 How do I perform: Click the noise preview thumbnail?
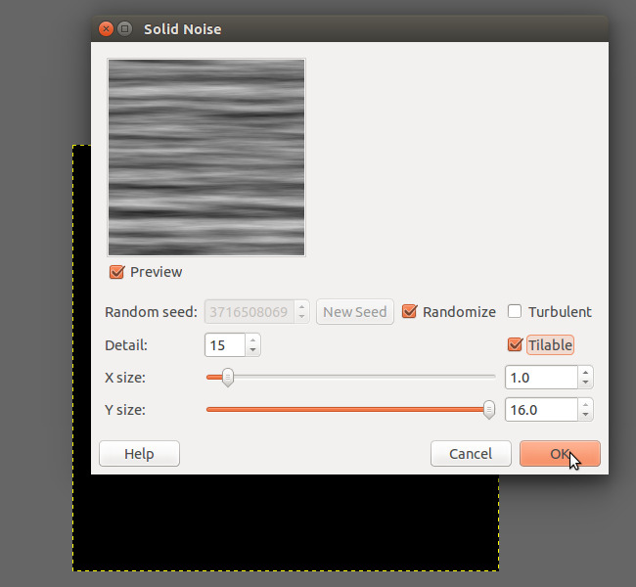206,158
